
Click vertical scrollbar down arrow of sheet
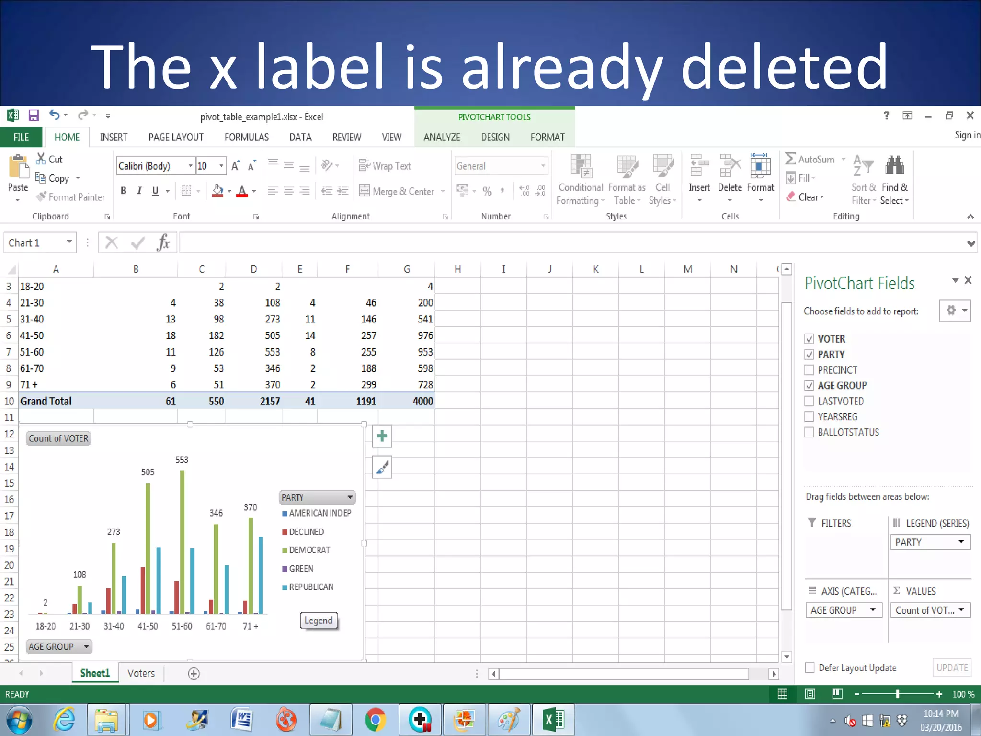[x=787, y=657]
